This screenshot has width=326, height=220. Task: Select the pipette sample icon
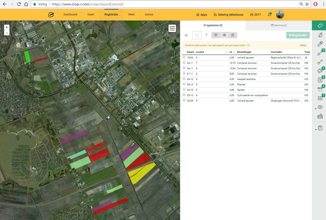point(320,44)
